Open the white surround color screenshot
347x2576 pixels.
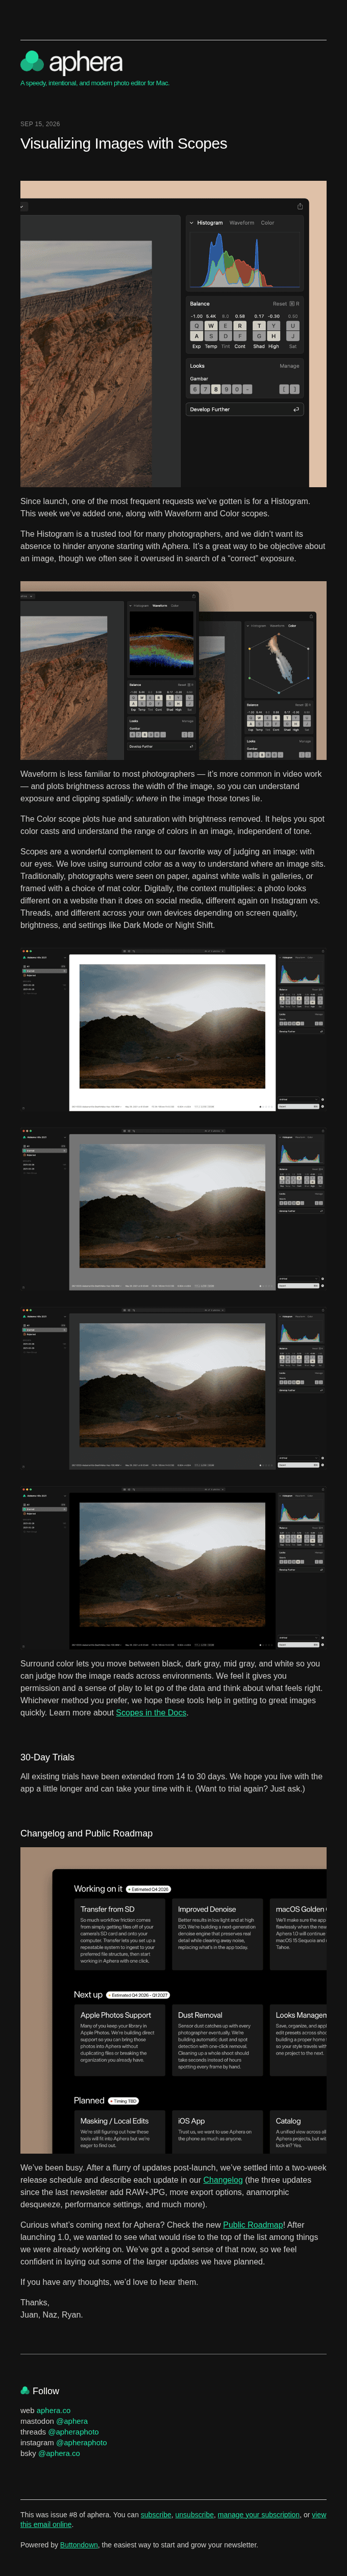(x=173, y=1030)
